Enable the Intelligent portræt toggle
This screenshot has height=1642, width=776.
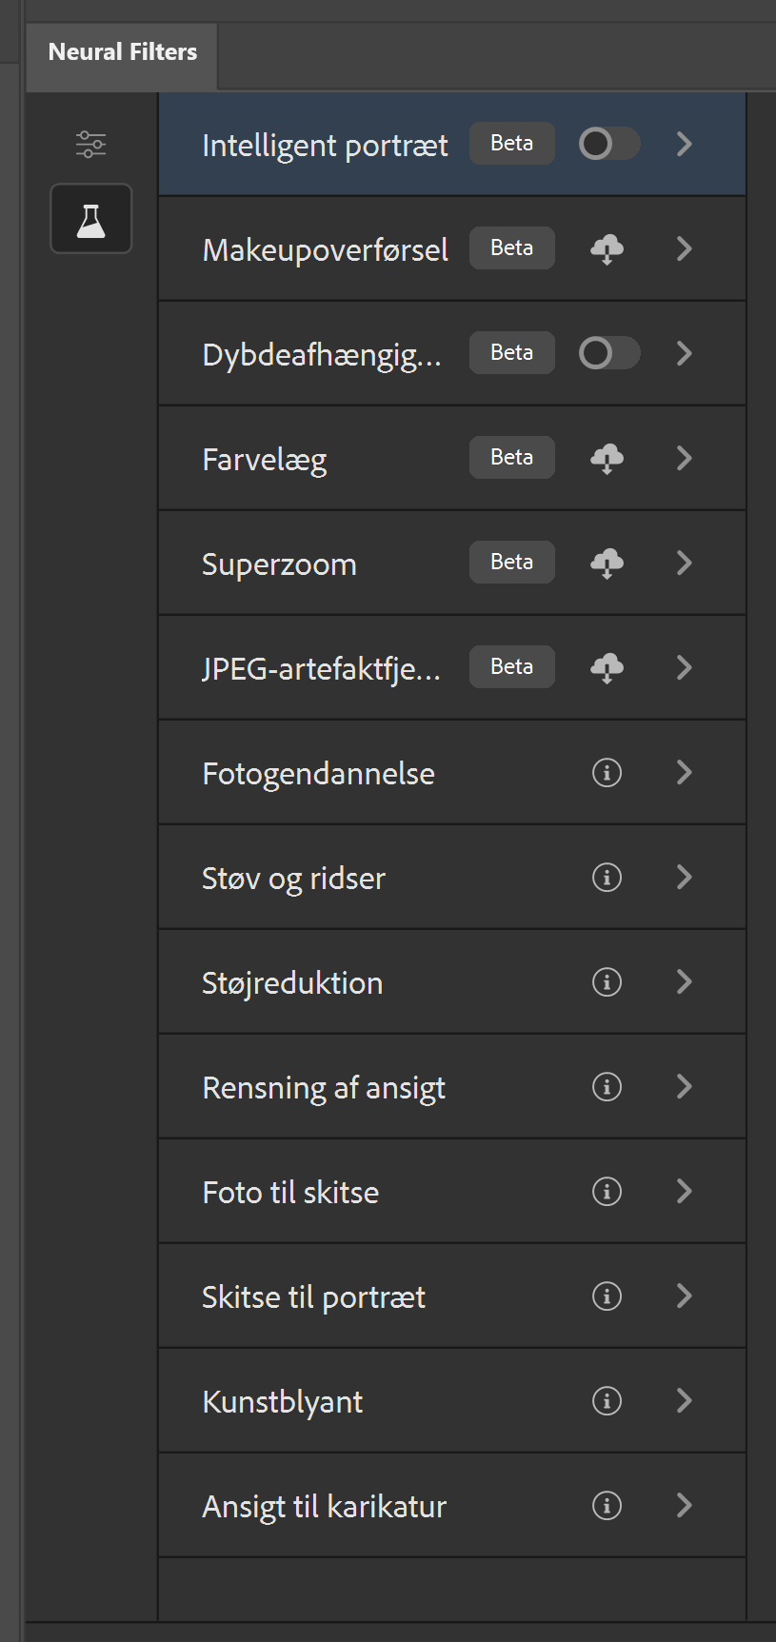(x=608, y=145)
